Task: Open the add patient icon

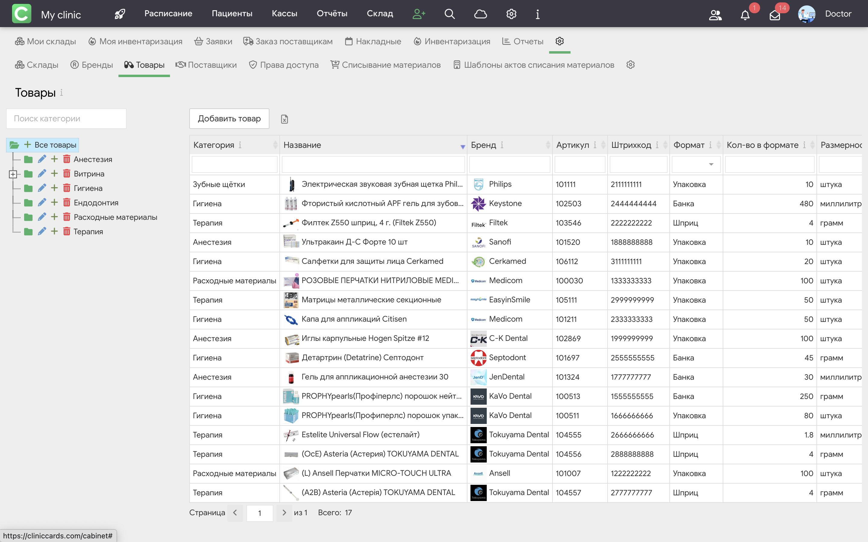Action: coord(419,14)
